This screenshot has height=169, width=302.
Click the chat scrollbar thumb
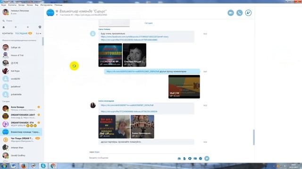(254, 137)
